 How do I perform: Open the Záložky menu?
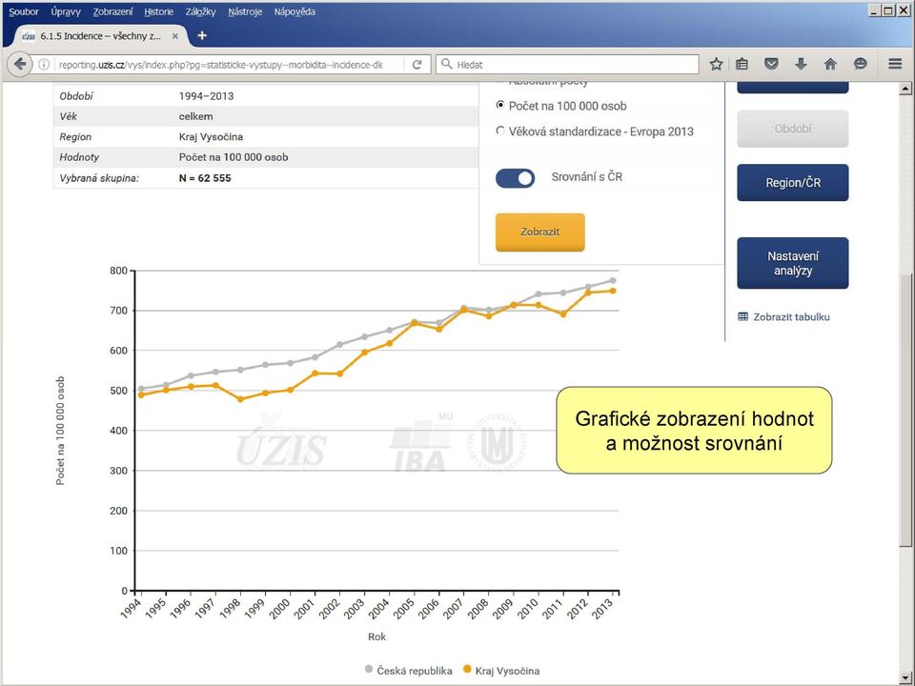(201, 11)
